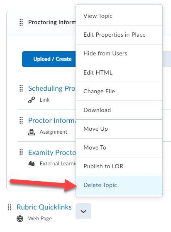Choose Edit Properties in Place

coord(119,35)
